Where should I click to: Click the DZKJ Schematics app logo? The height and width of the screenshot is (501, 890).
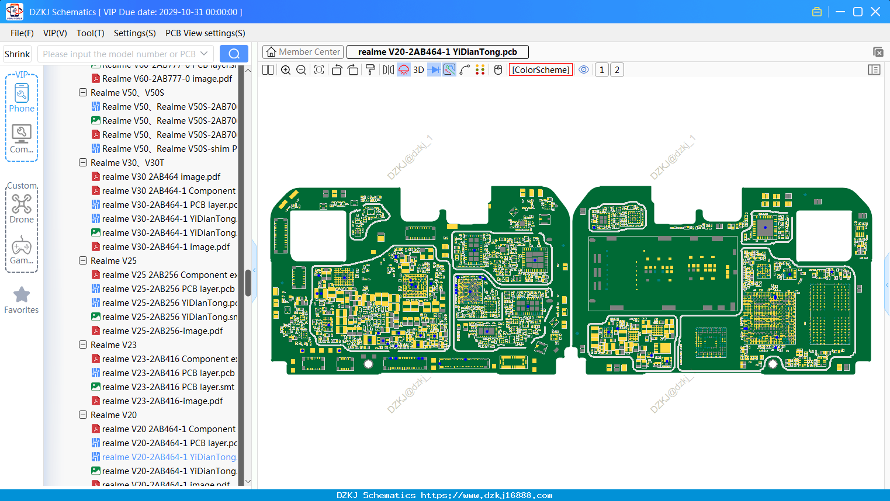[14, 12]
